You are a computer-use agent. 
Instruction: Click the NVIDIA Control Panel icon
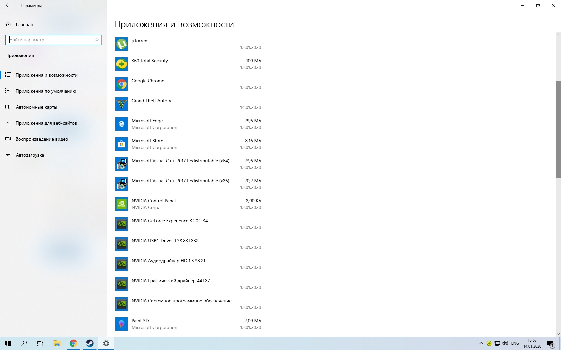coord(122,204)
